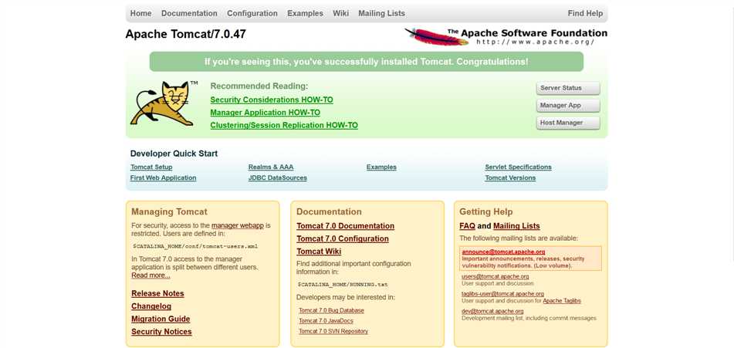Open Mailing Lists link under Getting Help
Viewport: 734px width, 348px height.
click(x=516, y=226)
